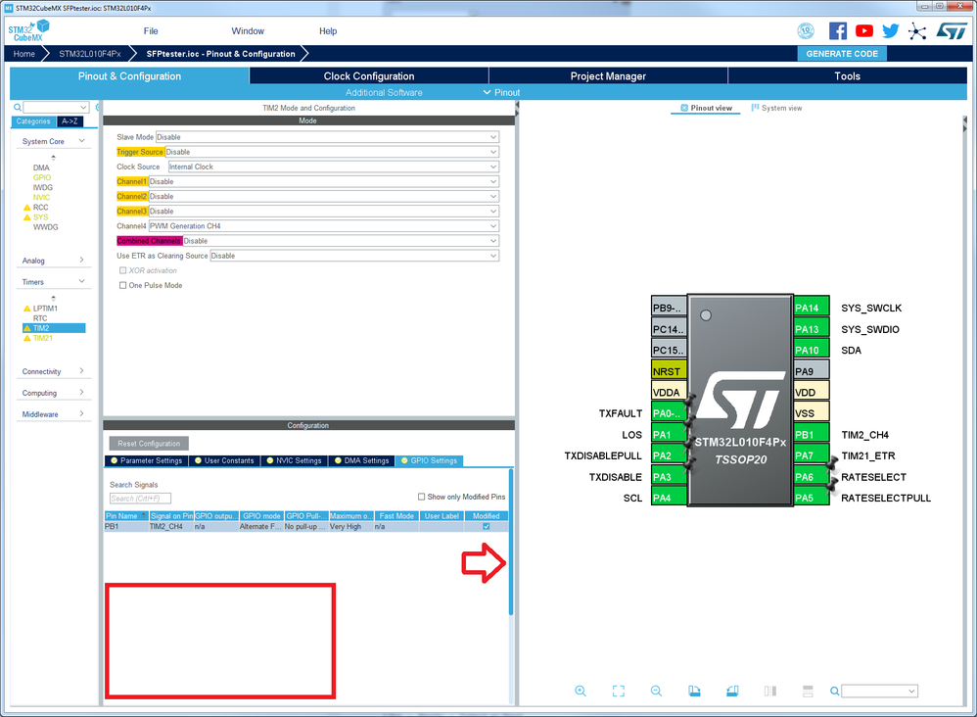This screenshot has height=717, width=977.
Task: Open the Slave Mode dropdown
Action: 327,137
